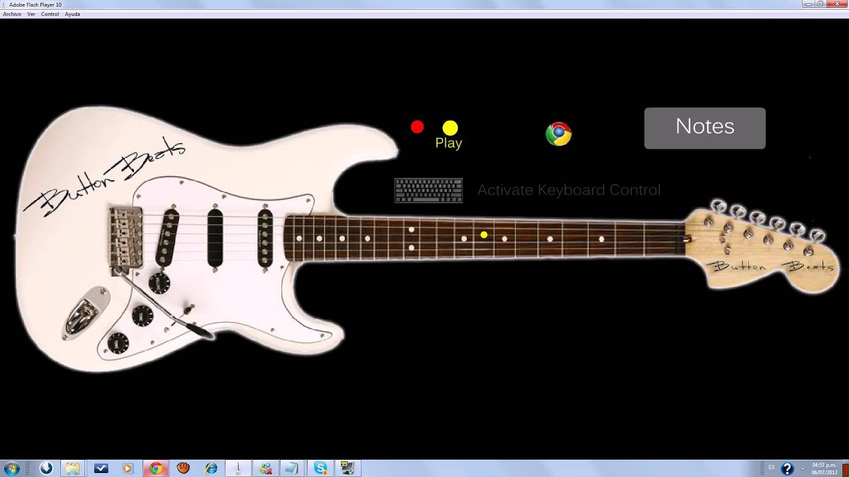
Task: Click the blue download arrow taskbar icon
Action: [46, 468]
